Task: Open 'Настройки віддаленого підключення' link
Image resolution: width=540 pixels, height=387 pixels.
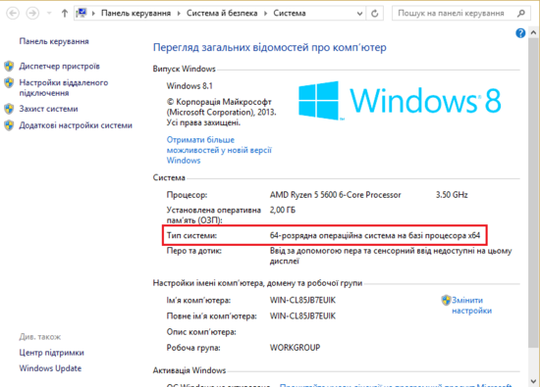Action: coord(64,87)
